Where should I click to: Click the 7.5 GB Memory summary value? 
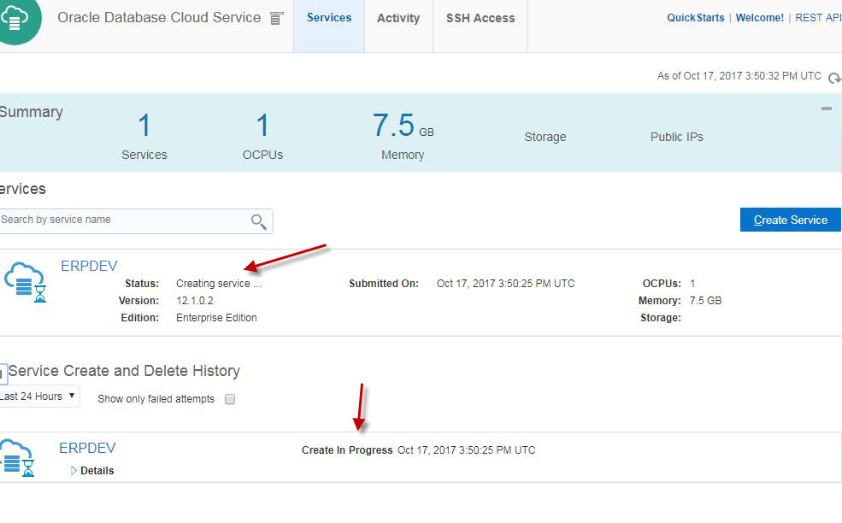tap(403, 125)
